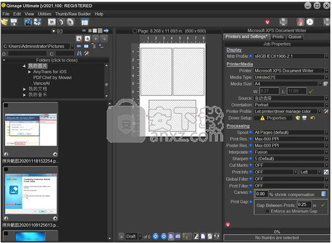Click the undo arrow icon beside Driver Setup
This screenshot has width=332, height=243.
[313, 118]
